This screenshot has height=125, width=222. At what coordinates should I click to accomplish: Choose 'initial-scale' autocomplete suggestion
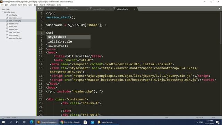point(69,42)
